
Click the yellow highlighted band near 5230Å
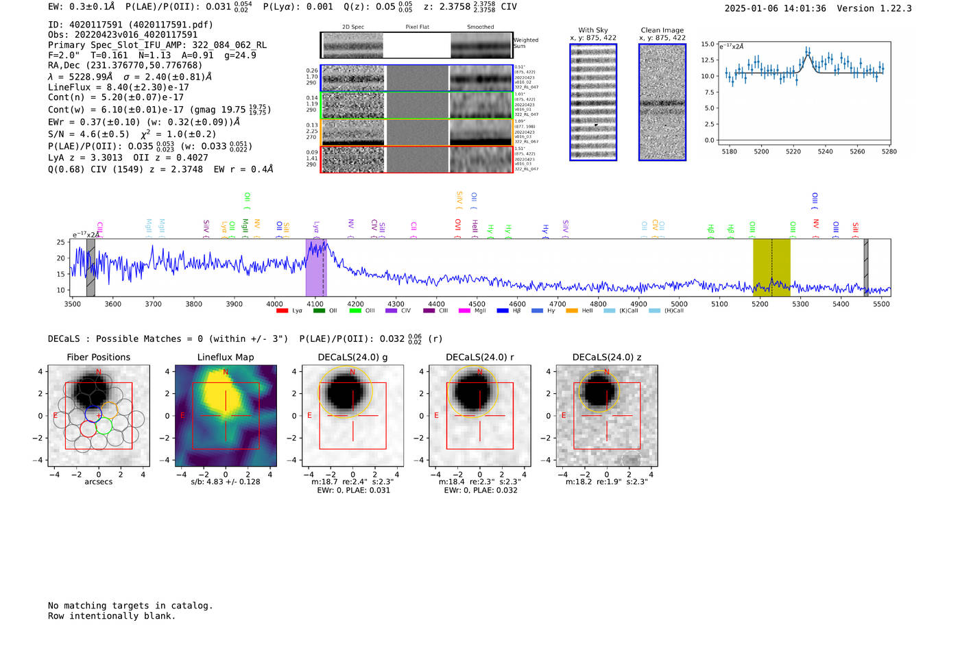[771, 267]
